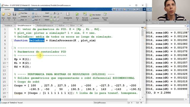
Task: Click the Uncomment lines icon
Action: 55,17
